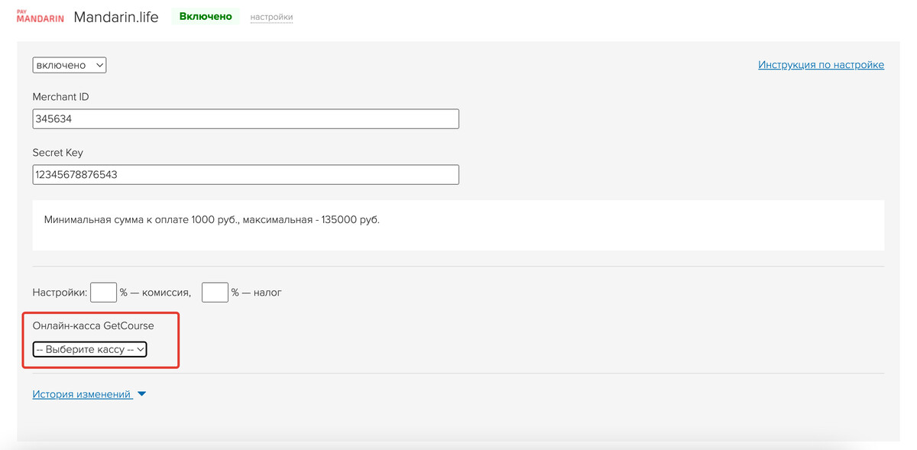Click the Mandarin.life heading text
Viewport: 917px width, 450px height.
pos(116,17)
